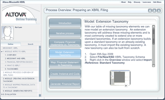Click the Model: Extension Taxonomy heading
Image resolution: width=165 pixels, height=100 pixels.
[106, 21]
